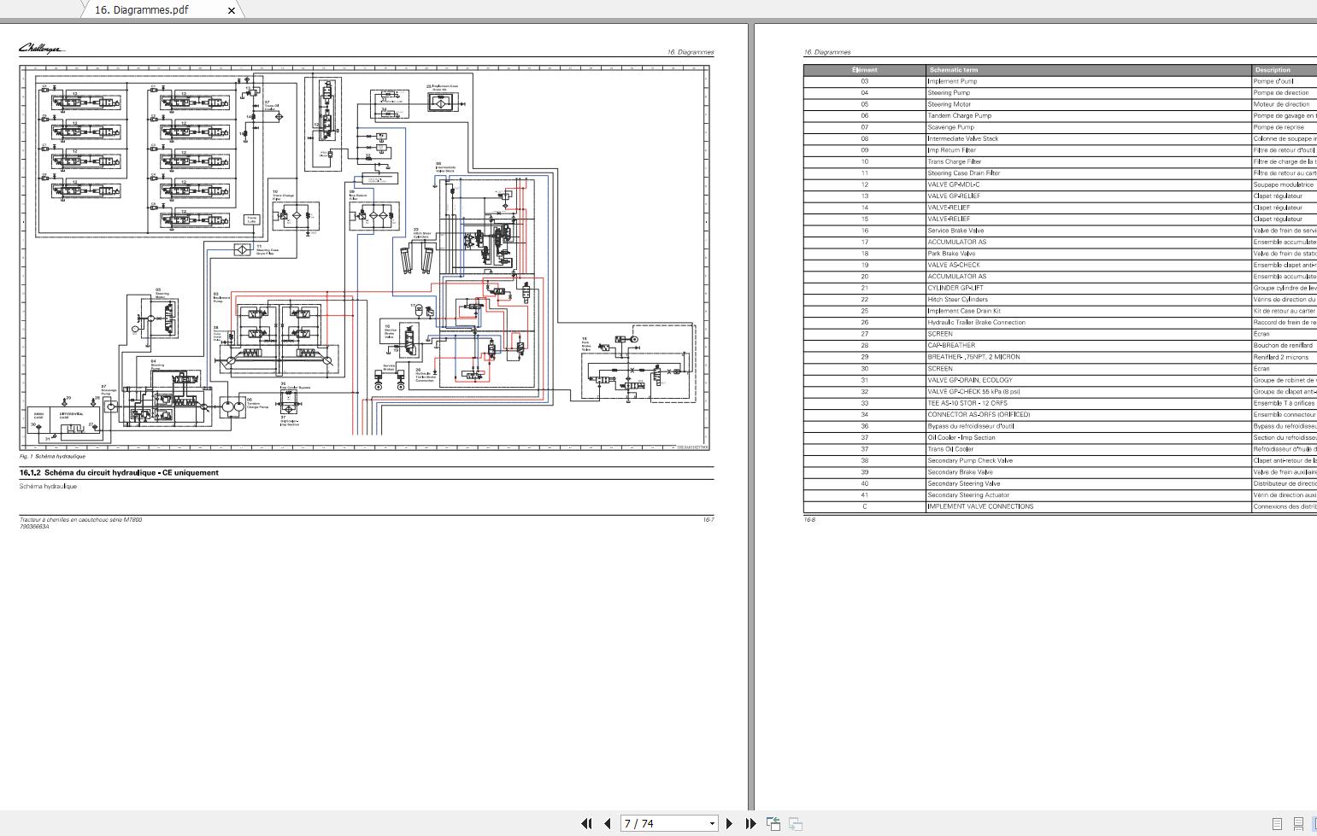Click the previous view navigation icon
This screenshot has height=836, width=1317.
click(773, 823)
